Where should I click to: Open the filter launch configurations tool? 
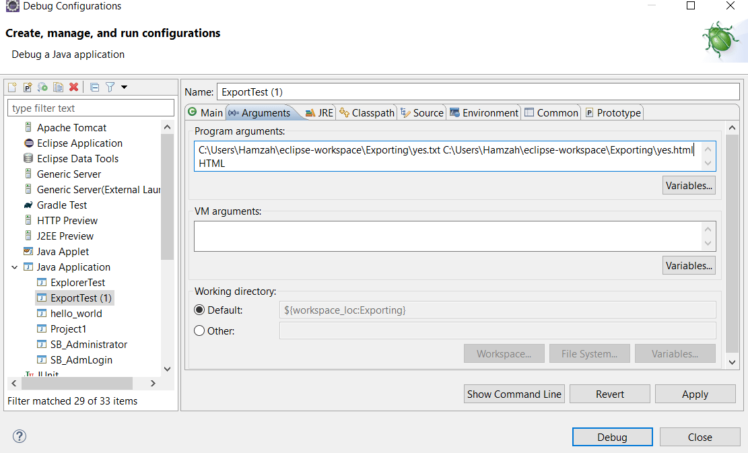pyautogui.click(x=109, y=87)
